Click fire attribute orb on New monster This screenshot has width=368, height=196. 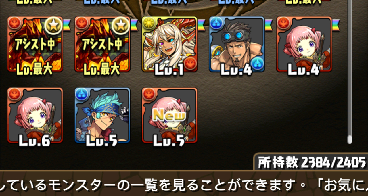(x=149, y=94)
